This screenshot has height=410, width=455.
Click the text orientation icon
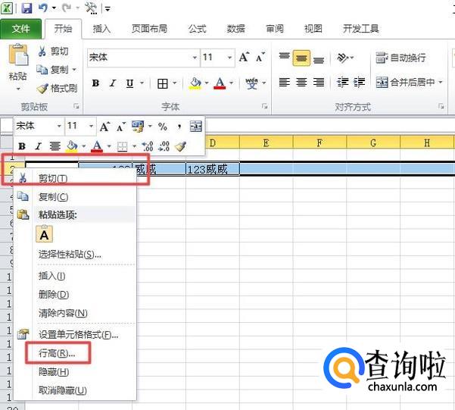pyautogui.click(x=343, y=58)
